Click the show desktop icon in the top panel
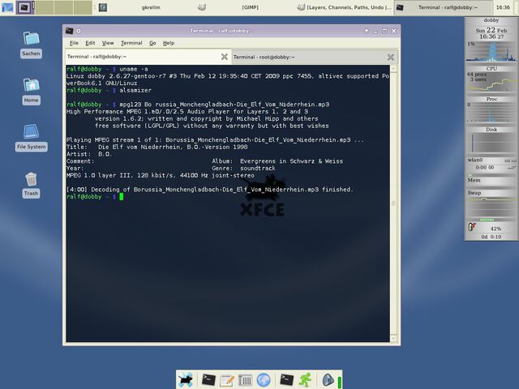Image resolution: width=519 pixels, height=389 pixels. tap(7, 7)
